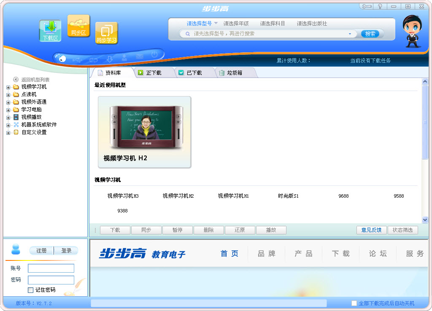Open the 同步区 sync zone icon
This screenshot has width=432, height=311.
coord(78,26)
